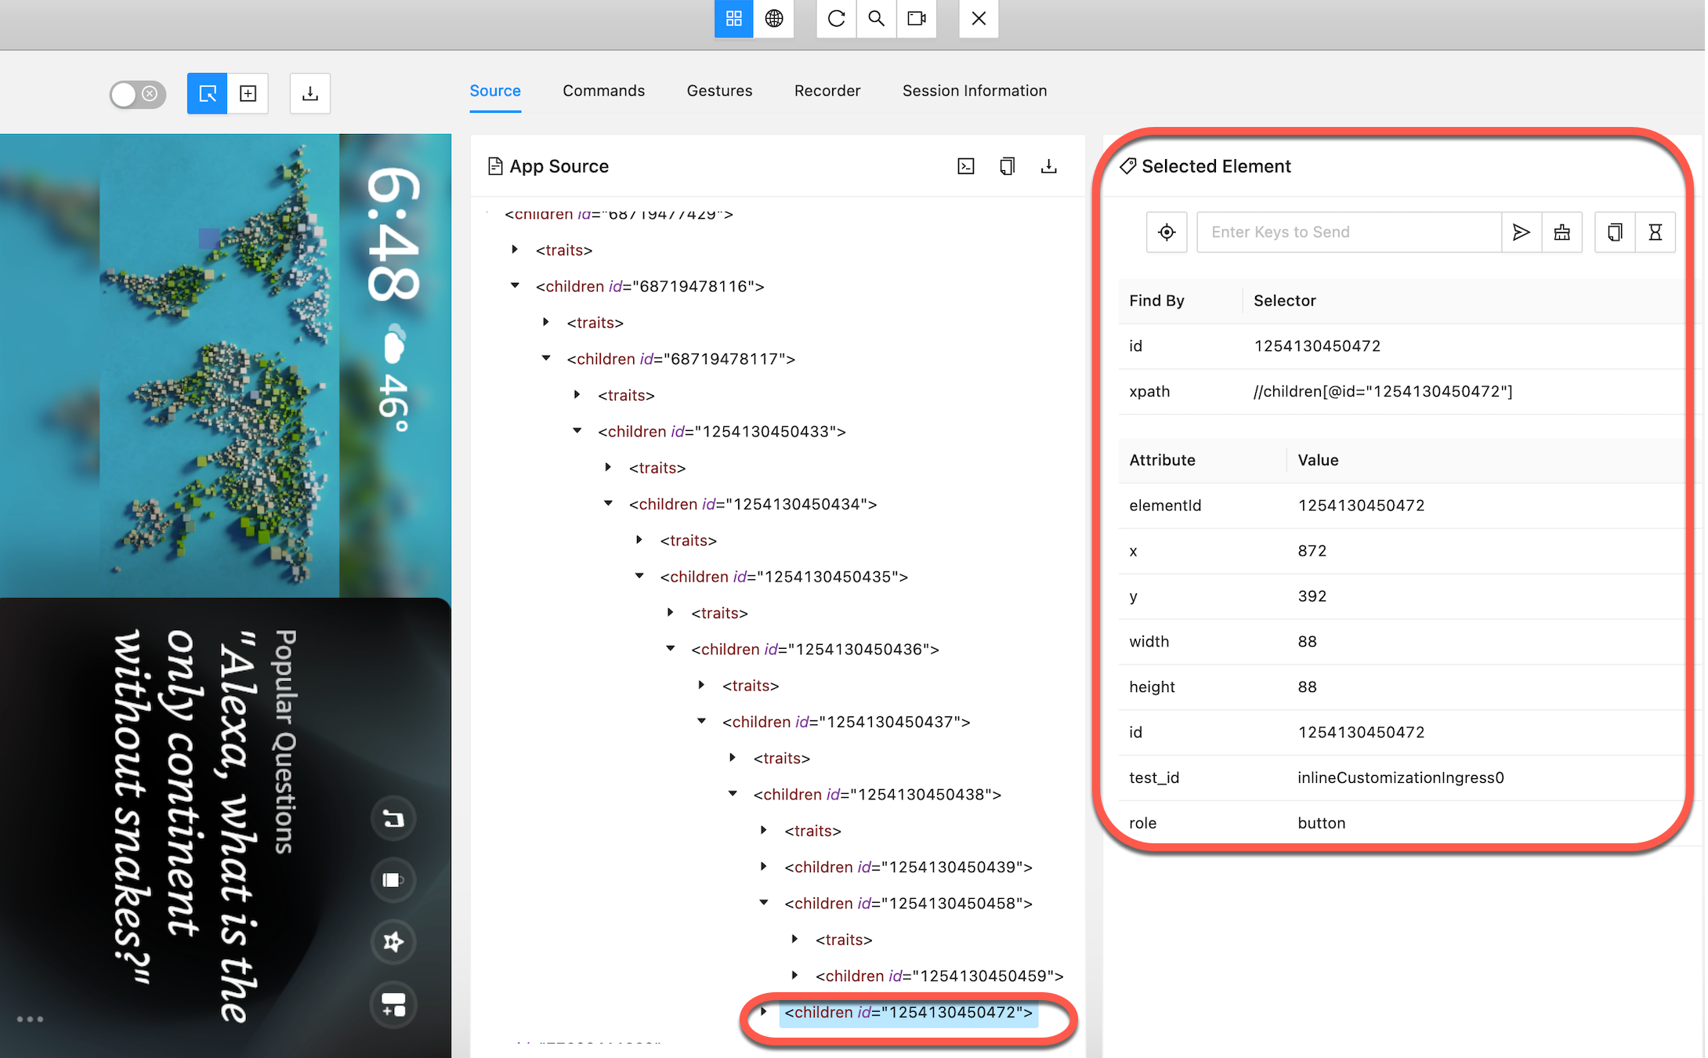Switch to the Recorder tab
The height and width of the screenshot is (1058, 1708).
point(827,91)
